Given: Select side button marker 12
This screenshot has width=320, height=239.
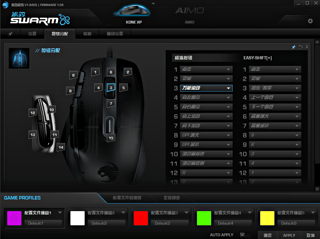Looking at the screenshot, I should [33, 113].
